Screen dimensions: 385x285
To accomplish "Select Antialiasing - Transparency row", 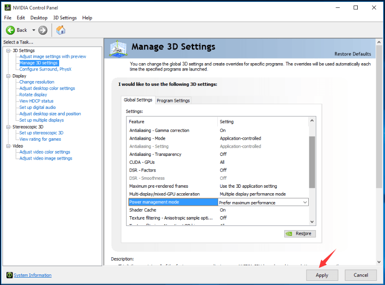I will (x=218, y=154).
